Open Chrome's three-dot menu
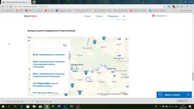The image size is (194, 109). pos(191,7)
